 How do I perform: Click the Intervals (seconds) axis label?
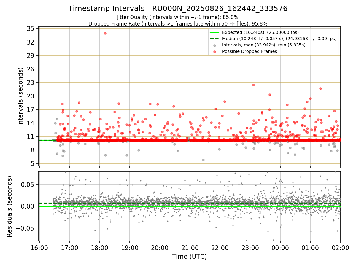click(x=20, y=96)
